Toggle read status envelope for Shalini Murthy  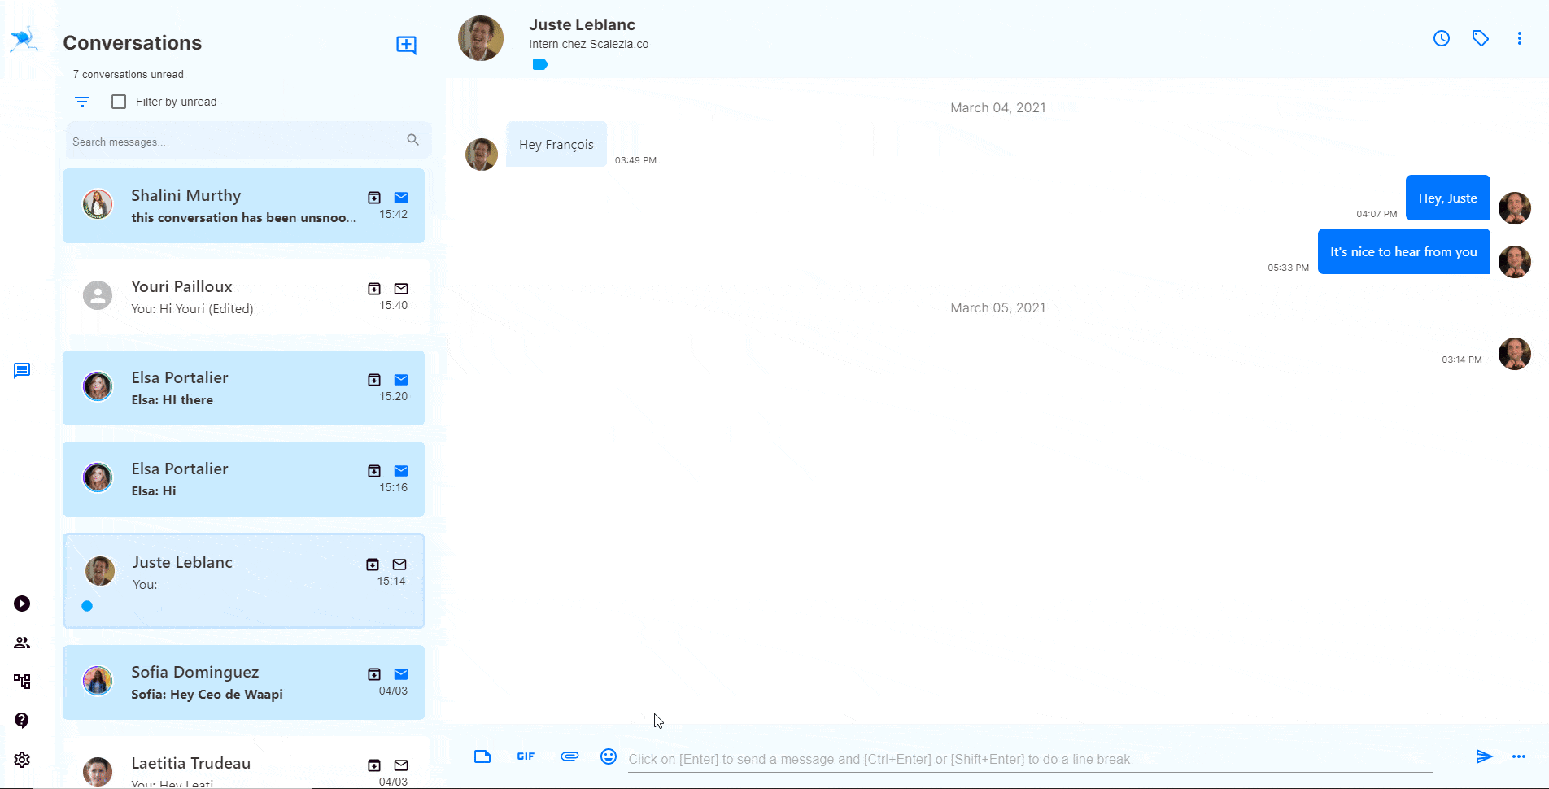(401, 198)
